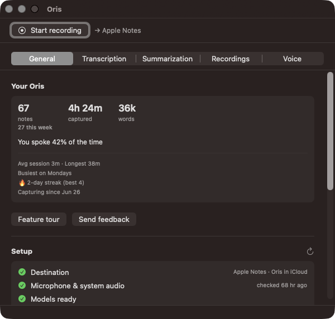Click the record circle icon in Start recording
Viewport: 335px width, 319px height.
22,31
